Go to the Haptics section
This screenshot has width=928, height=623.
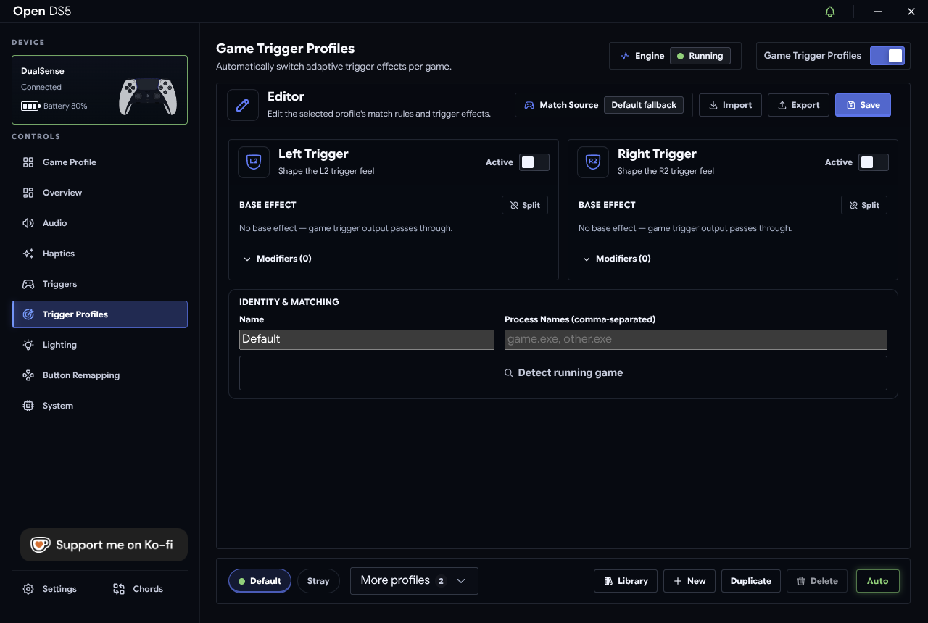click(100, 254)
